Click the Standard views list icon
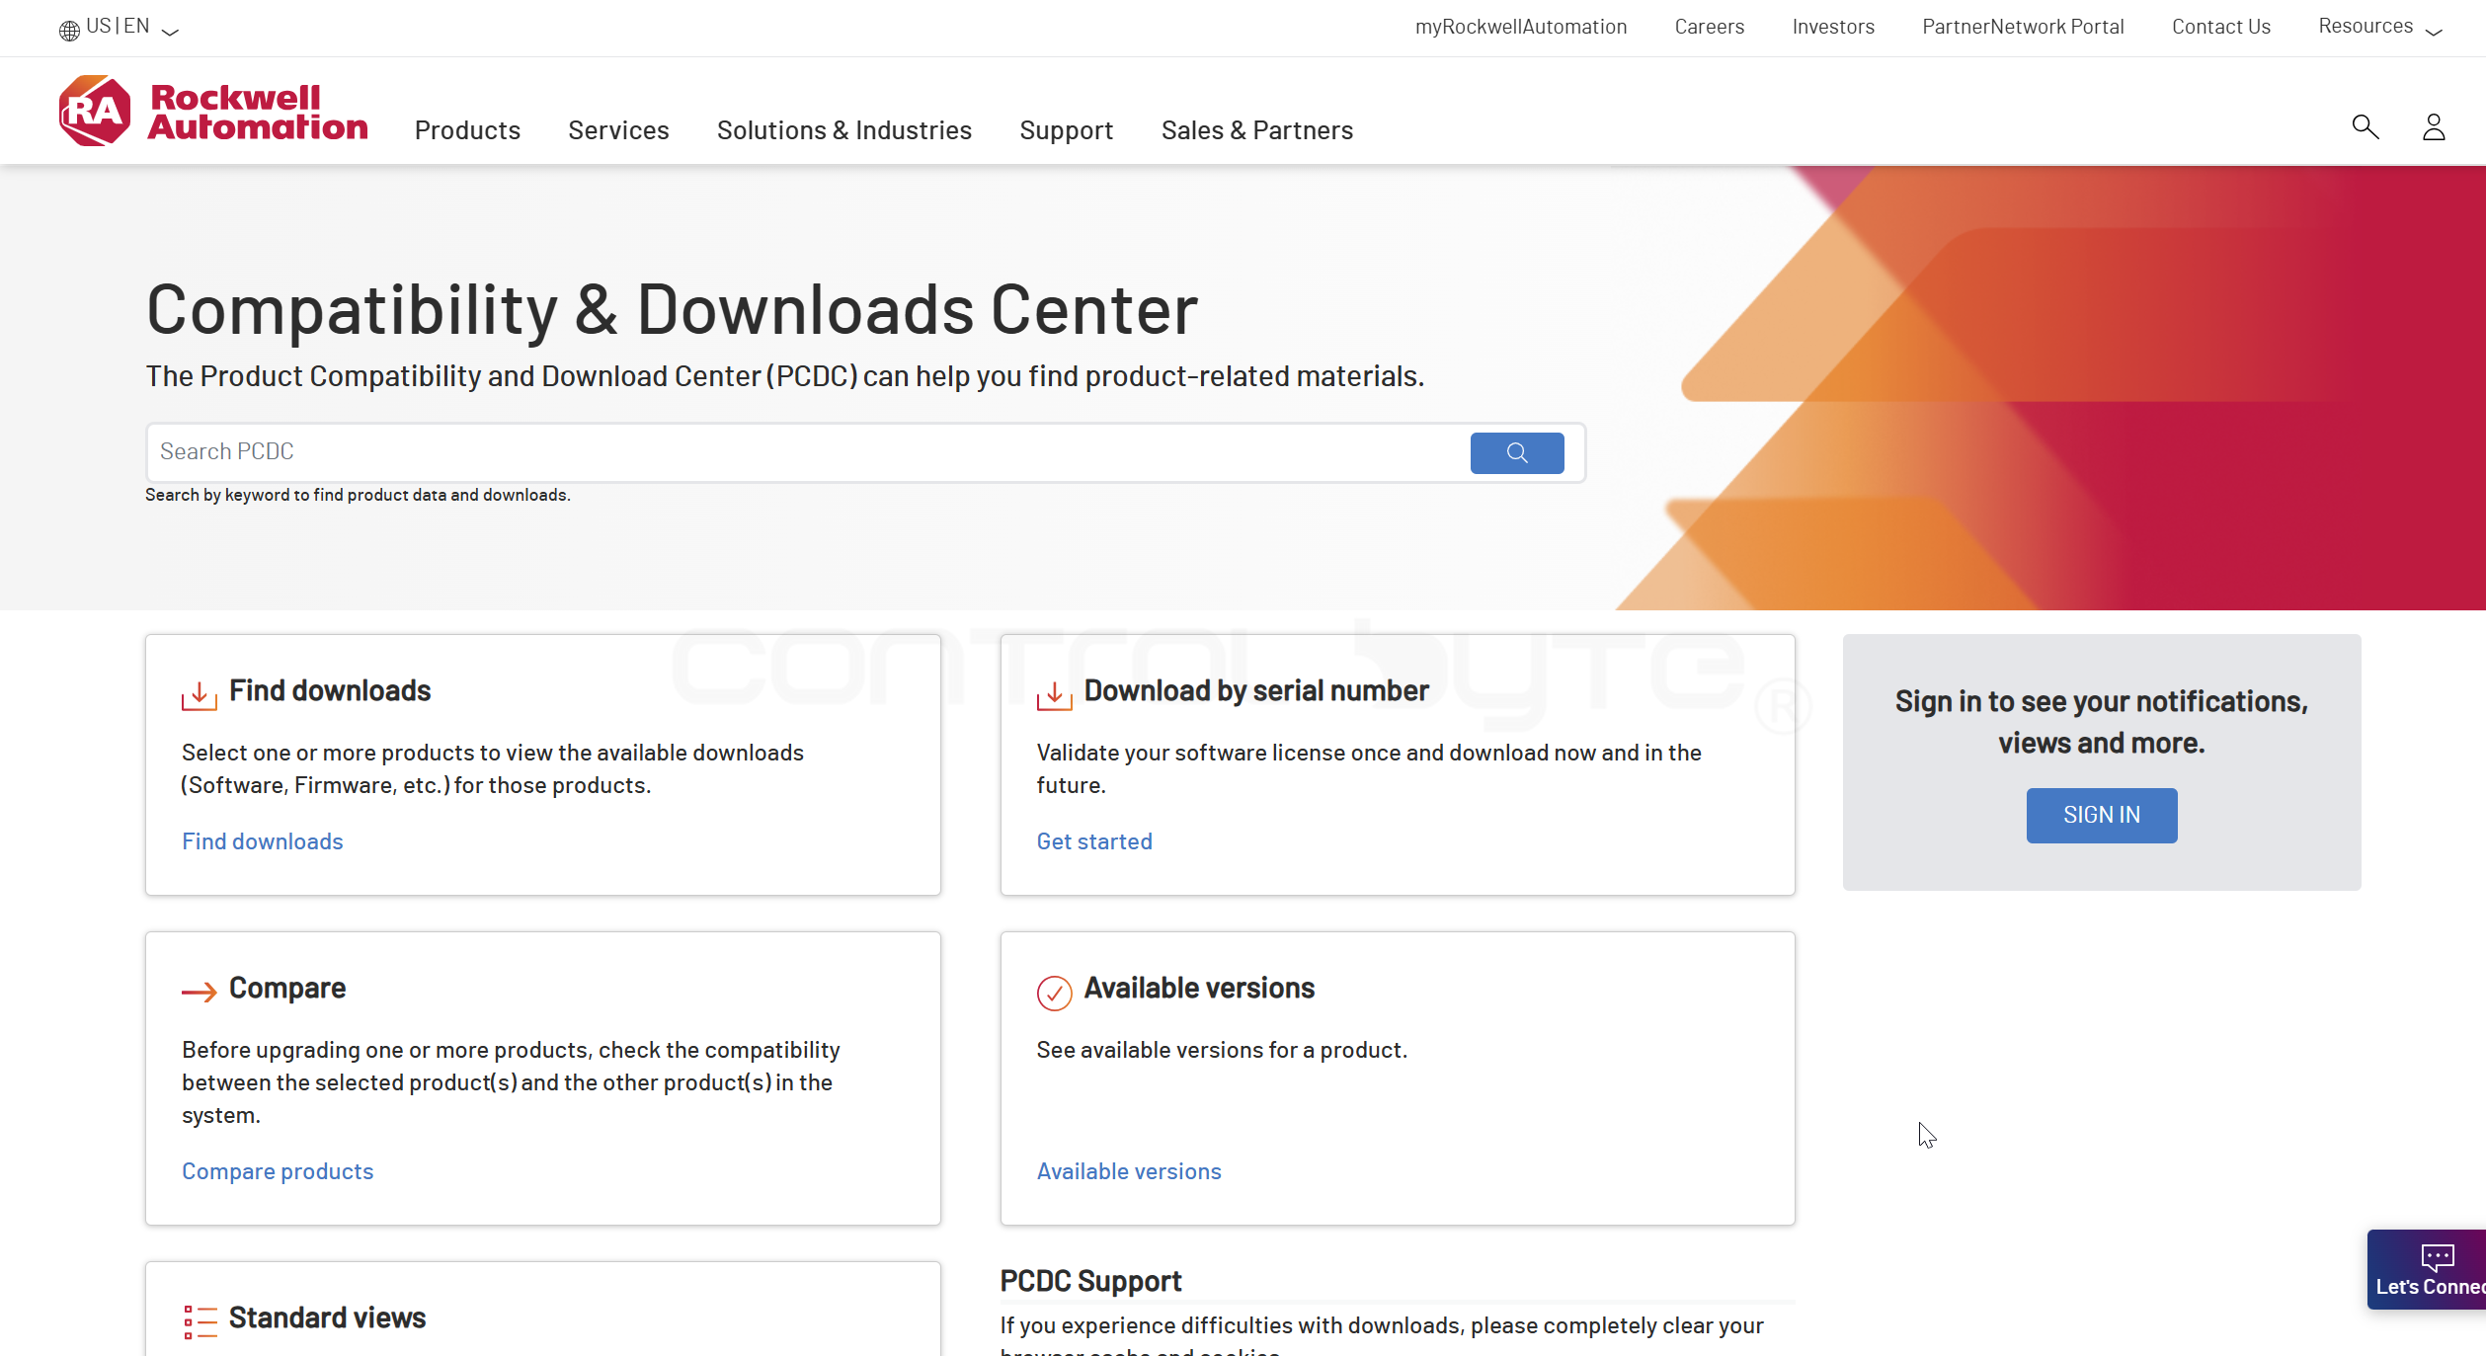The width and height of the screenshot is (2486, 1356). point(200,1321)
